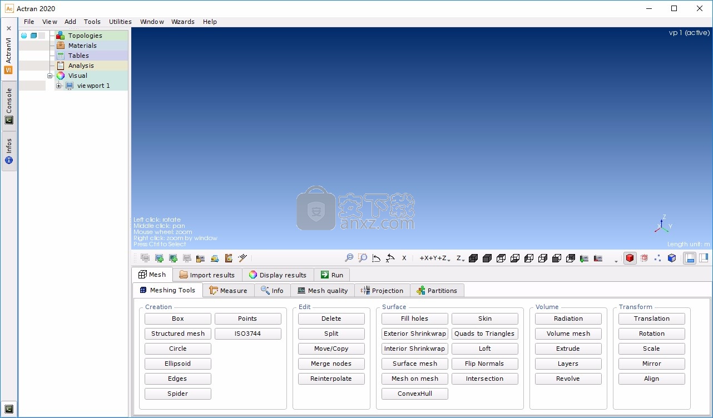Click the ISO3744 button

click(x=248, y=334)
